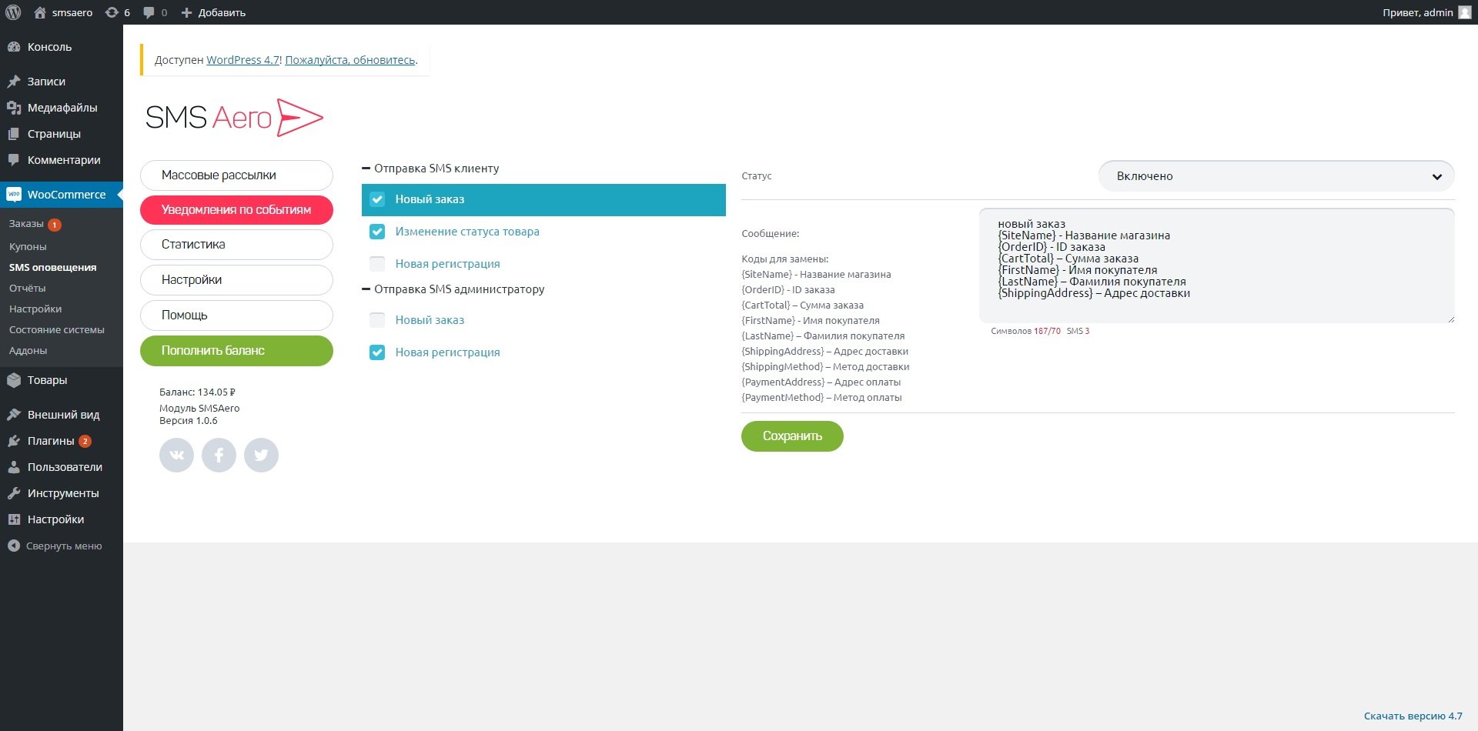This screenshot has width=1478, height=731.
Task: Click the Пополнить баланс button
Action: 236,351
